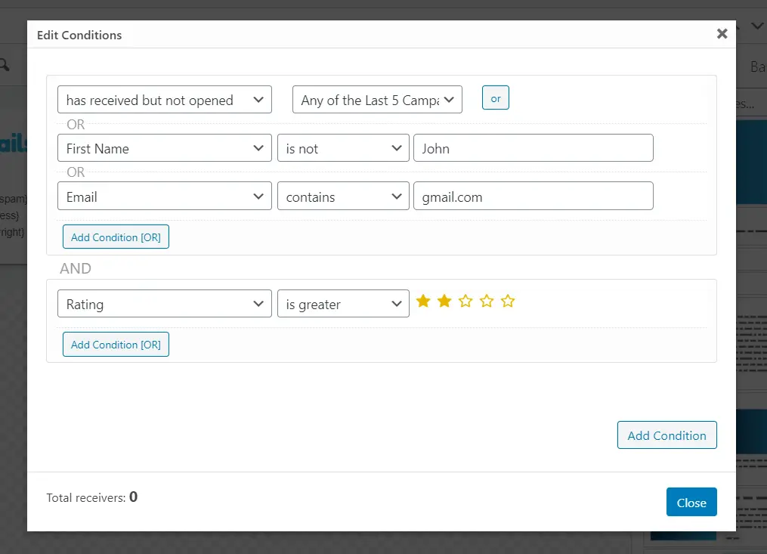This screenshot has height=554, width=767.
Task: Open the 'is not' operator dropdown
Action: coord(343,148)
